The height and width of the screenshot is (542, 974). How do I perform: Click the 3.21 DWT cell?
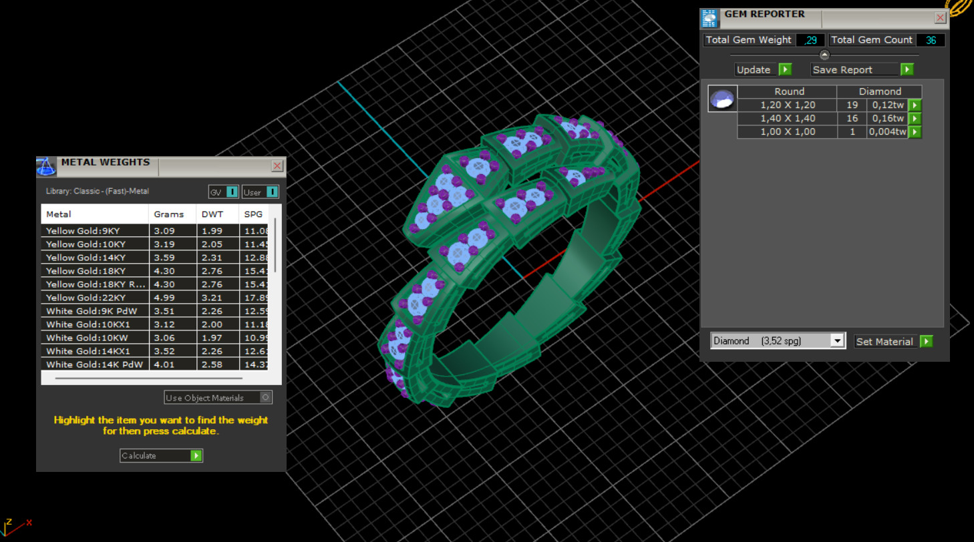(218, 298)
